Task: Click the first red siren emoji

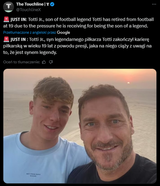Action: [6, 20]
